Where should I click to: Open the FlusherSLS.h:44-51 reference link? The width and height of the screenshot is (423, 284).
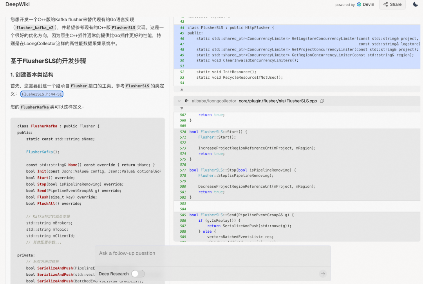(x=42, y=94)
